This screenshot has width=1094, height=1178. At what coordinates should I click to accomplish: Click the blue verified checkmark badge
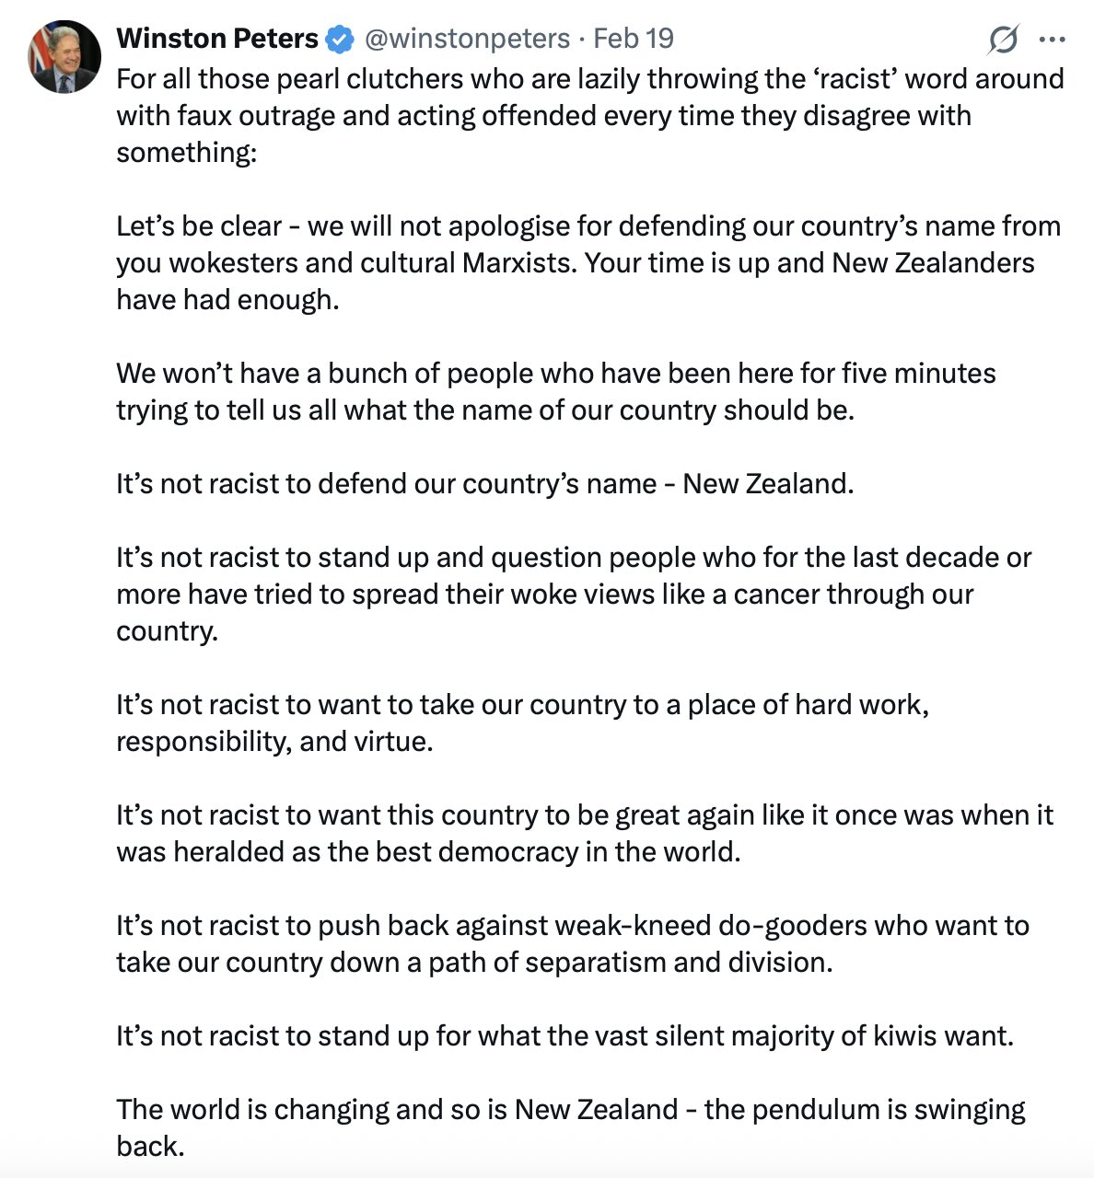point(340,40)
